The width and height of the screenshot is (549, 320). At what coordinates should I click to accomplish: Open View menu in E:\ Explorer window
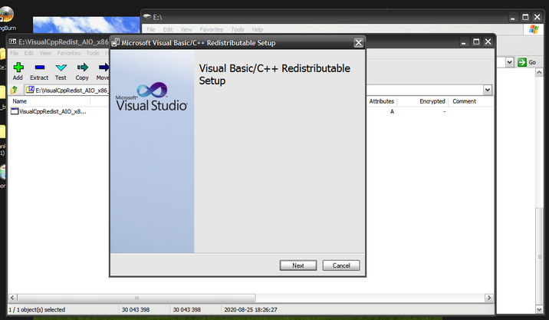[x=186, y=29]
